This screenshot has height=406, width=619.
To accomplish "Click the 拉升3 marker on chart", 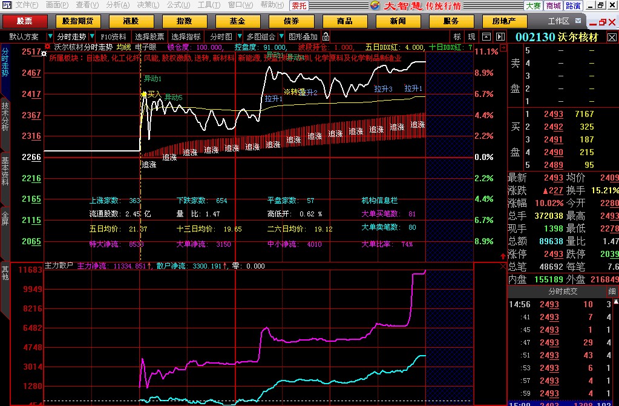I will pyautogui.click(x=383, y=89).
